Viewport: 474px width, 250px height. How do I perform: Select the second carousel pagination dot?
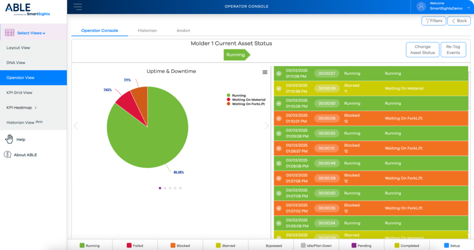pyautogui.click(x=165, y=188)
